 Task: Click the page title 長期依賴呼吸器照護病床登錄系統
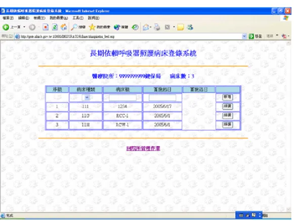coord(143,53)
